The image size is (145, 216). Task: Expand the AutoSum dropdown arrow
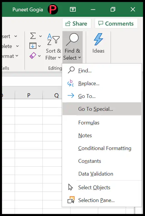(40, 36)
